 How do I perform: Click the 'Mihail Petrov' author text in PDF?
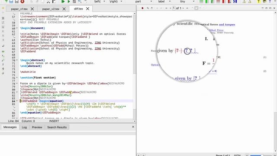(x=216, y=30)
